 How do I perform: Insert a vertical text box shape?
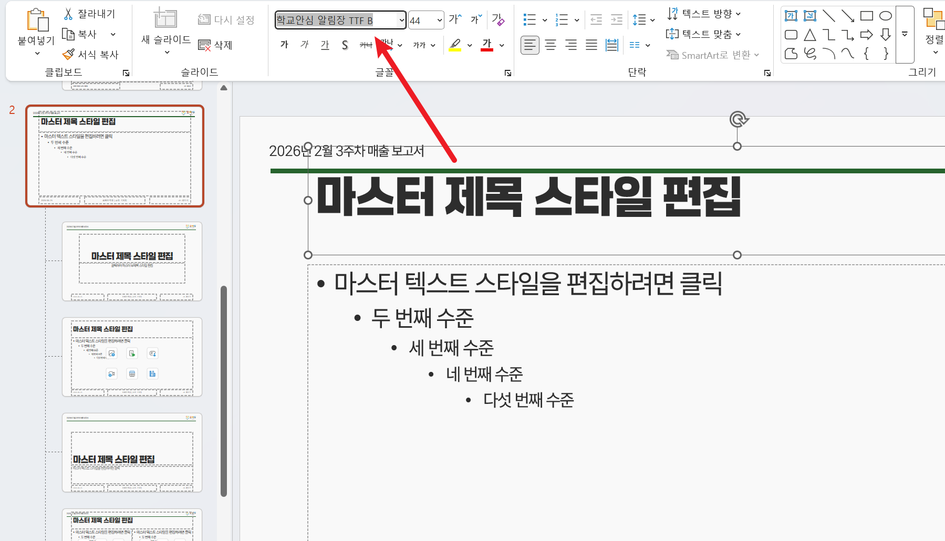click(810, 16)
